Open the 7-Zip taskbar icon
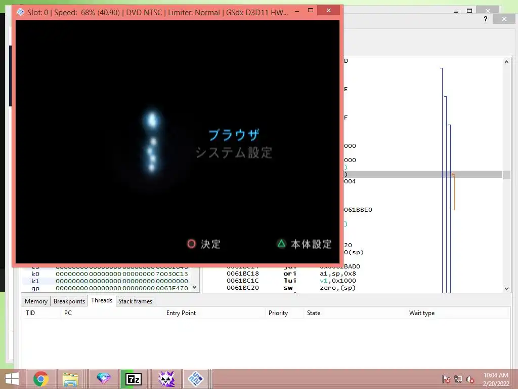Viewport: 518px width, 389px height. (x=134, y=379)
